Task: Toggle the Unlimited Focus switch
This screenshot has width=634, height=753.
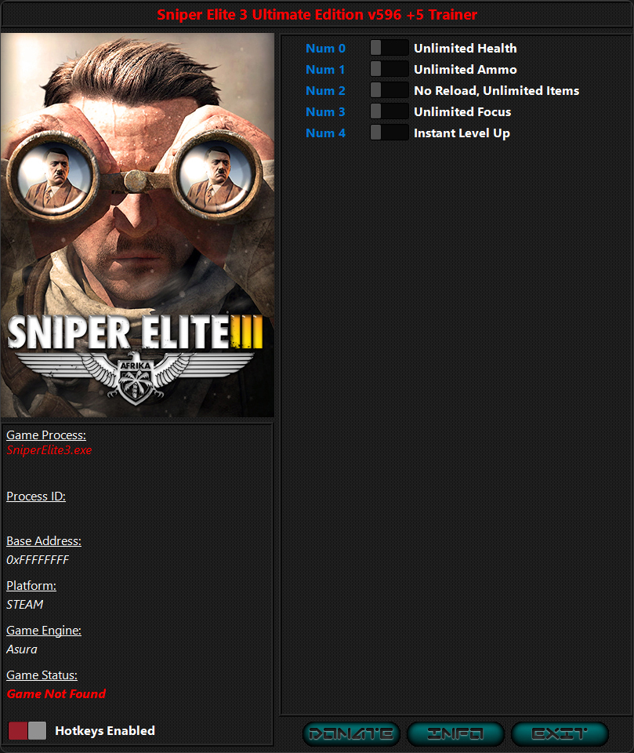Action: 389,111
